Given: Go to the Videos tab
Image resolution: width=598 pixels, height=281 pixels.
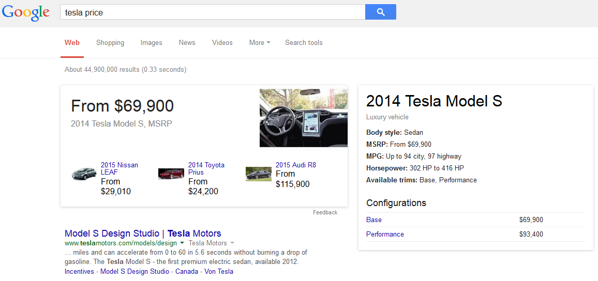Looking at the screenshot, I should (x=222, y=43).
